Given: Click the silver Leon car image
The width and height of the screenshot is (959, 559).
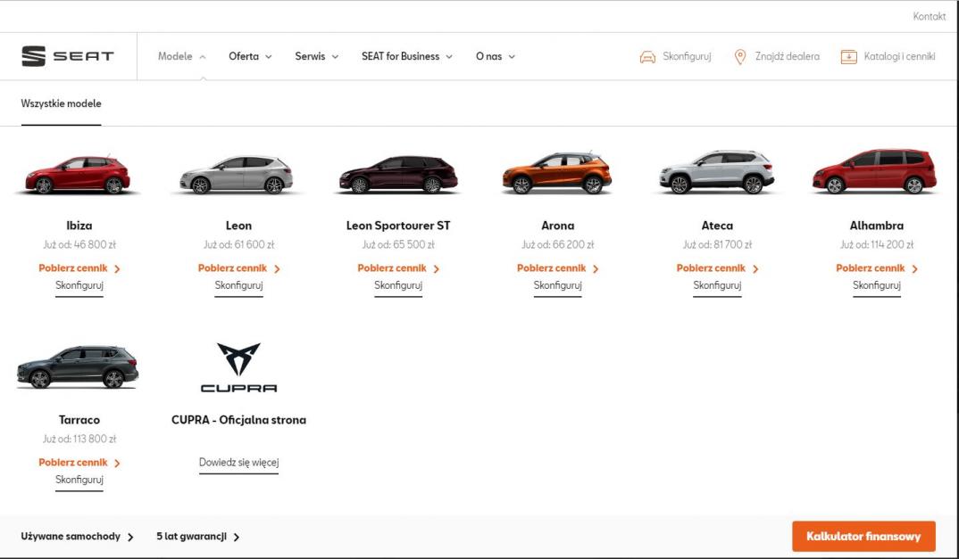Looking at the screenshot, I should 237,174.
